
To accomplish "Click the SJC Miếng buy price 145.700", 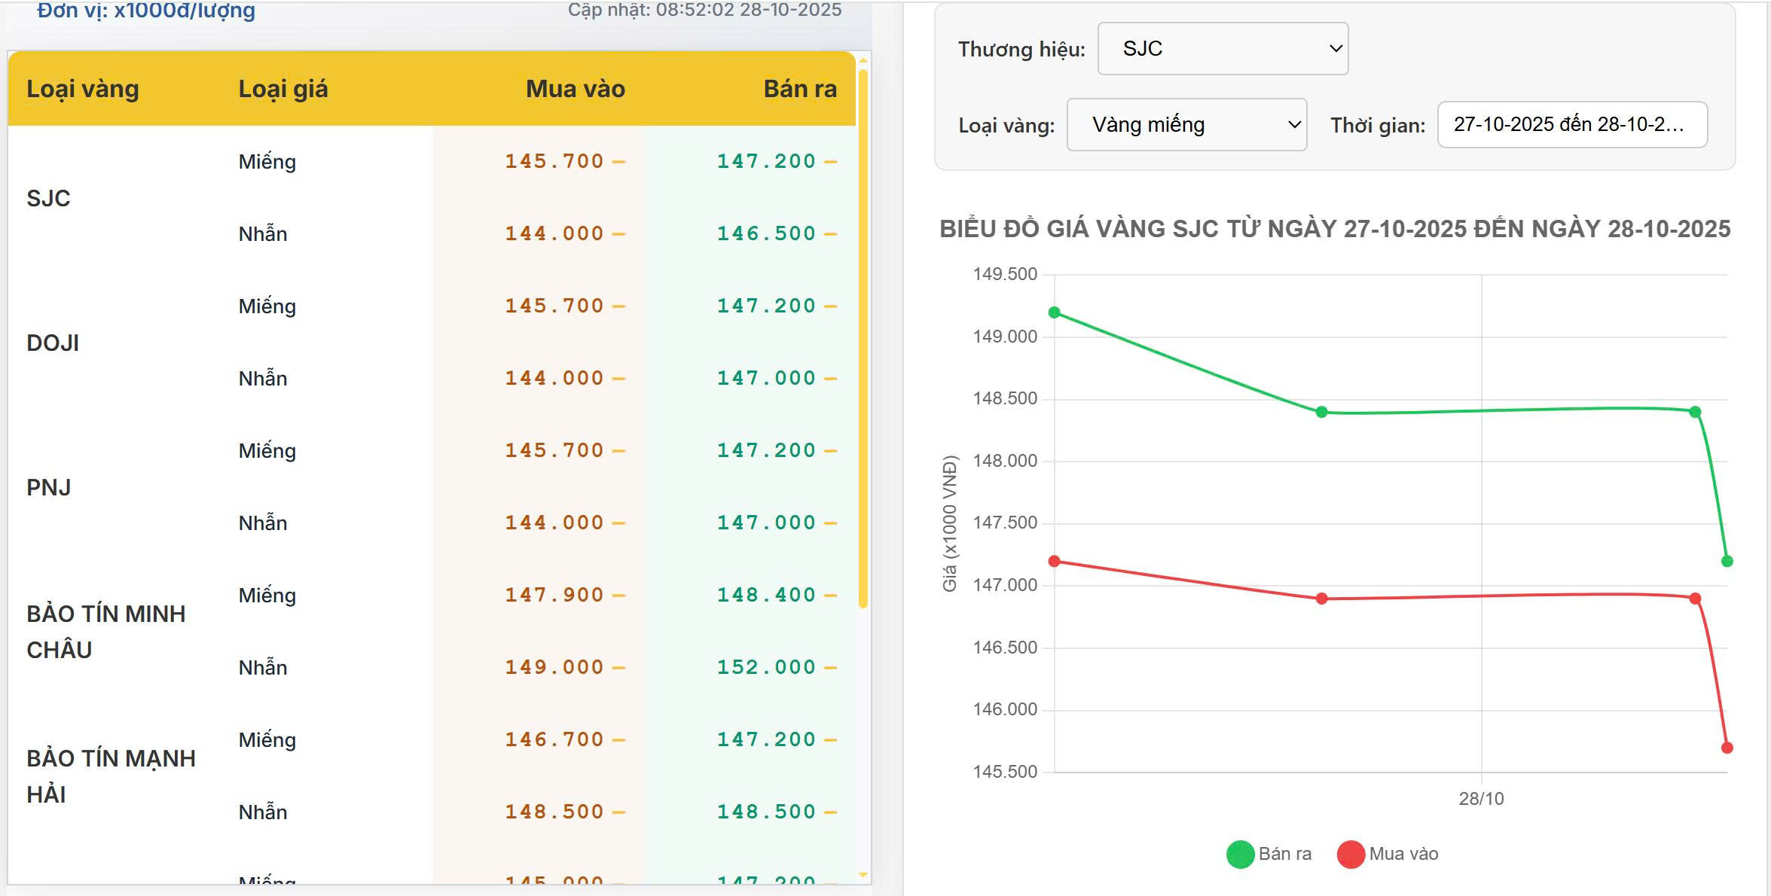I will [554, 161].
